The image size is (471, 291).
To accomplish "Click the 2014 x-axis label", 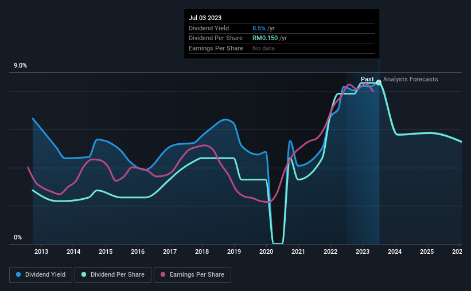I will tap(73, 251).
